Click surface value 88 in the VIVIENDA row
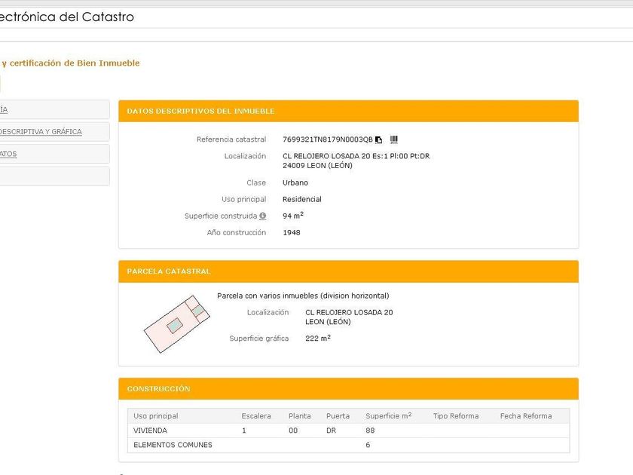The height and width of the screenshot is (475, 633). click(x=370, y=431)
